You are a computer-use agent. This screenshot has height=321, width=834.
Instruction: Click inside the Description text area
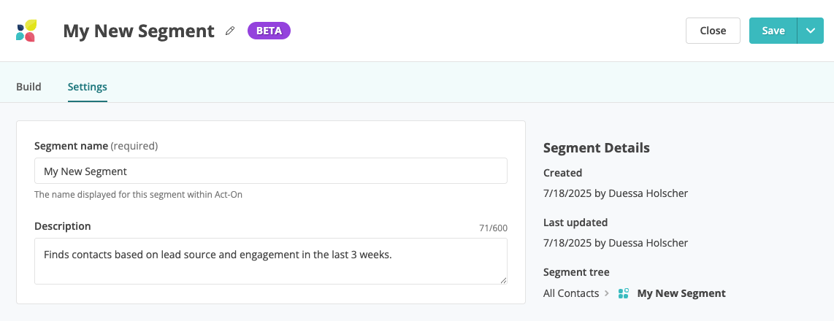271,261
